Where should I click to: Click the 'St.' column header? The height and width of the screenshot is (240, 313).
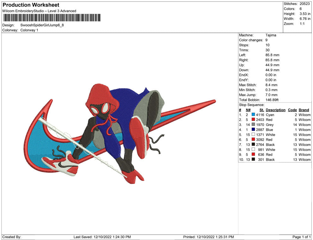262,110
